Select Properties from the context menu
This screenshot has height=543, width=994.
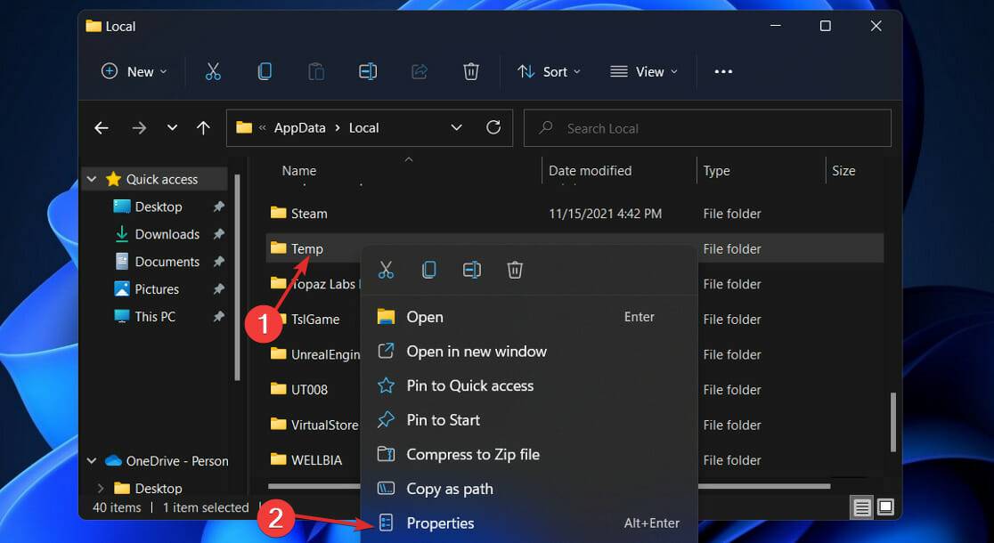440,523
